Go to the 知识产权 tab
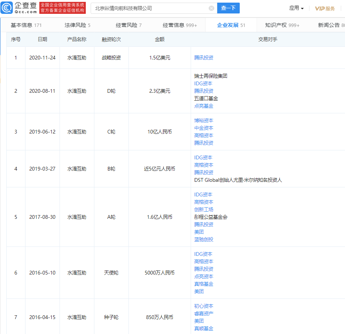345x334 pixels. pyautogui.click(x=282, y=25)
